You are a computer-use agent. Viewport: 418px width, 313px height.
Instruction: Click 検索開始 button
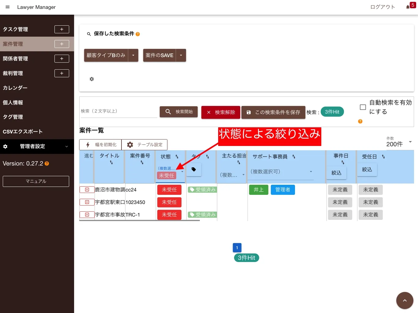click(x=179, y=112)
